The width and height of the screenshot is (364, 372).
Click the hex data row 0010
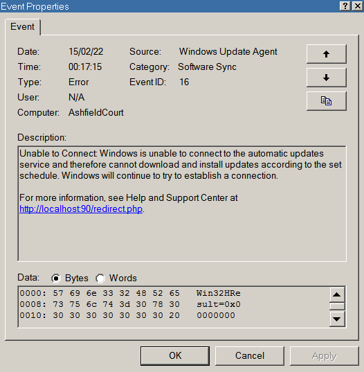(127, 315)
